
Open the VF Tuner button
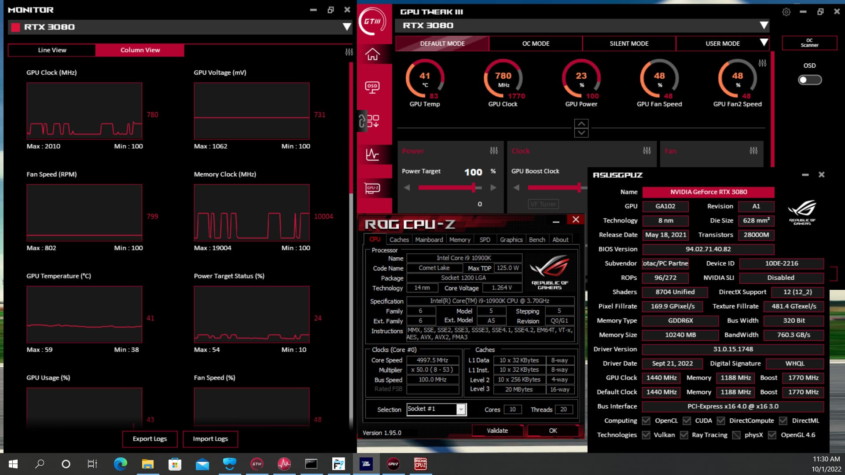pos(544,204)
